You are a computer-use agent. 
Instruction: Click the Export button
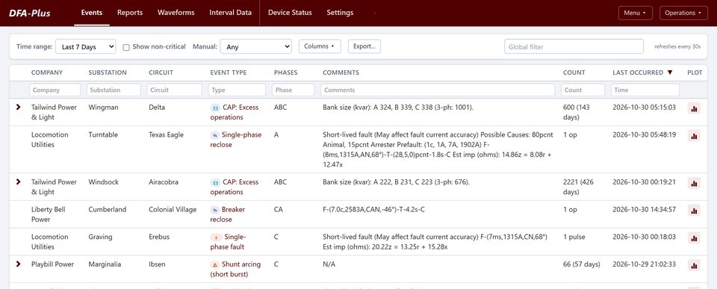click(x=364, y=46)
